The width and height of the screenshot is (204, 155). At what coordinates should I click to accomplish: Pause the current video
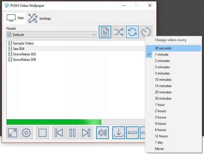click(72, 133)
